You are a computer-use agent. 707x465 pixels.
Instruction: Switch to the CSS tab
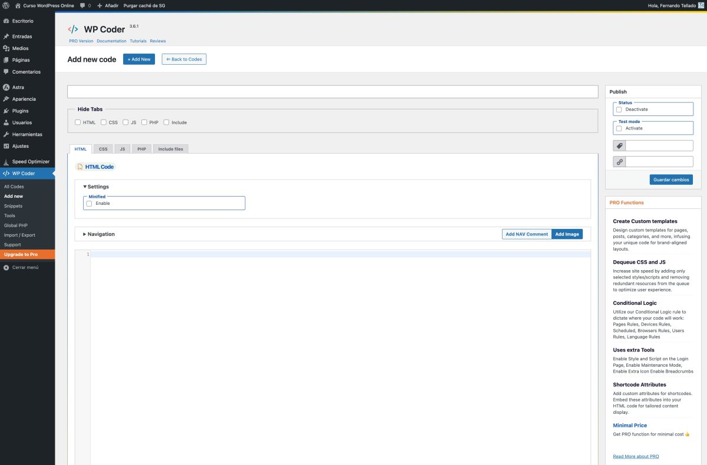click(x=103, y=148)
